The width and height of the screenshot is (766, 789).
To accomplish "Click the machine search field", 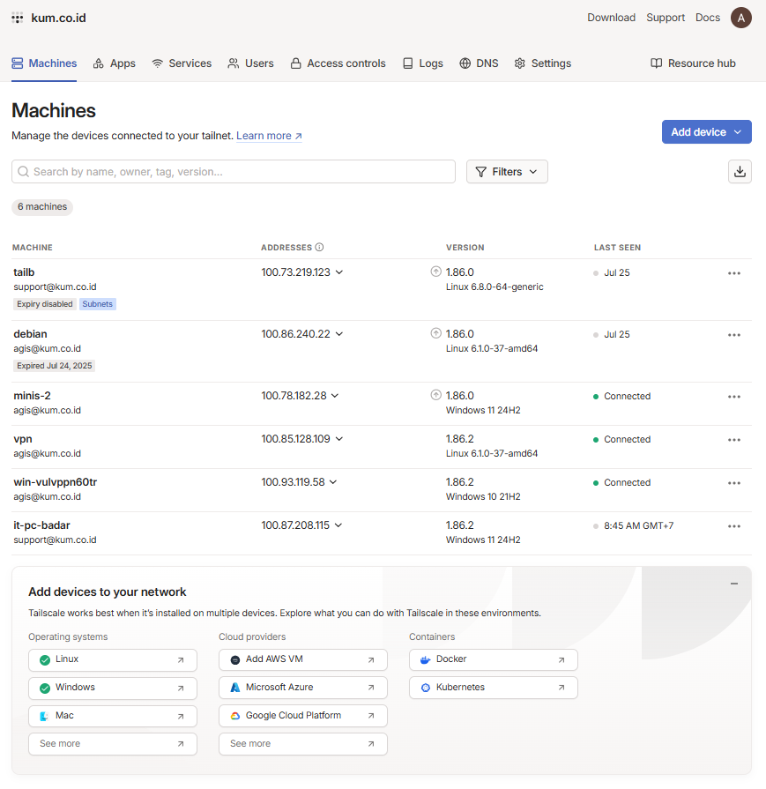I will (234, 172).
